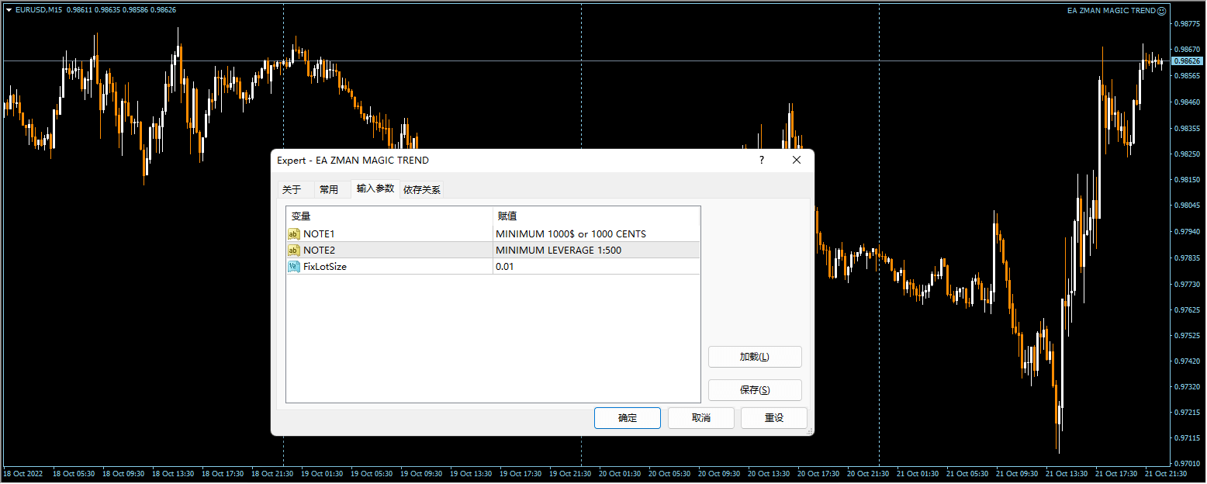Confirm with the 确定 button

tap(627, 418)
